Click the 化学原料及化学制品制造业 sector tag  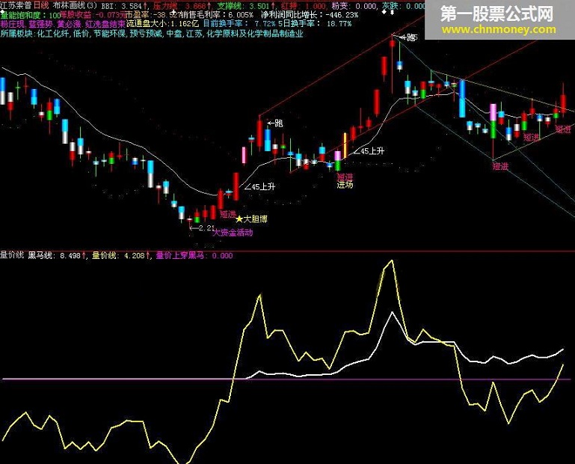255,34
